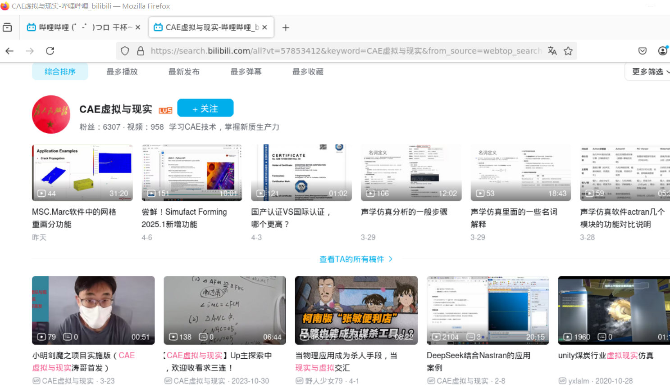The width and height of the screenshot is (670, 388).
Task: Open the 柯南版 张敏便利店 video thumbnail
Action: 356,311
